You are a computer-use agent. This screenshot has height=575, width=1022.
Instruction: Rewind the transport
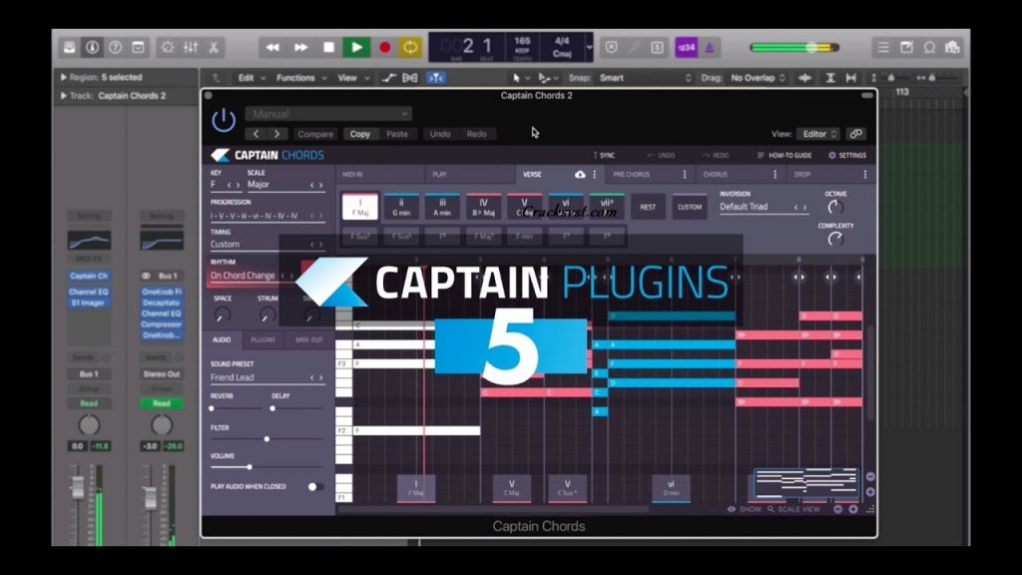[272, 47]
